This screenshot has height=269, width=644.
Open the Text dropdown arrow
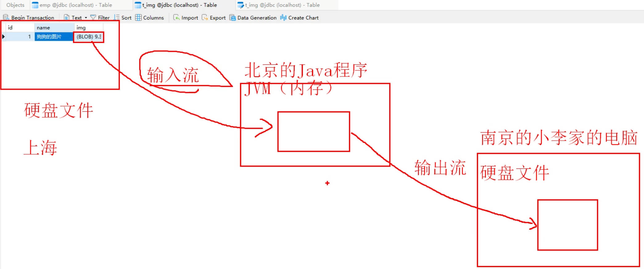click(x=86, y=18)
